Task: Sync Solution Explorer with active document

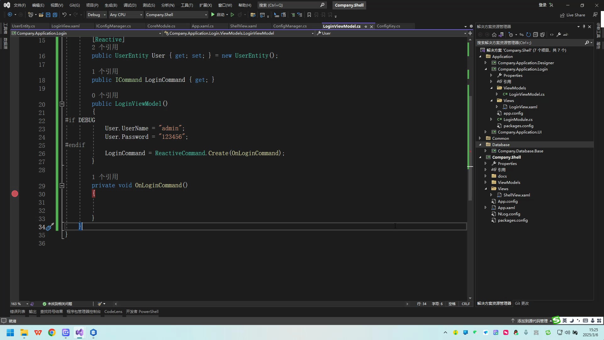Action: pos(521,35)
